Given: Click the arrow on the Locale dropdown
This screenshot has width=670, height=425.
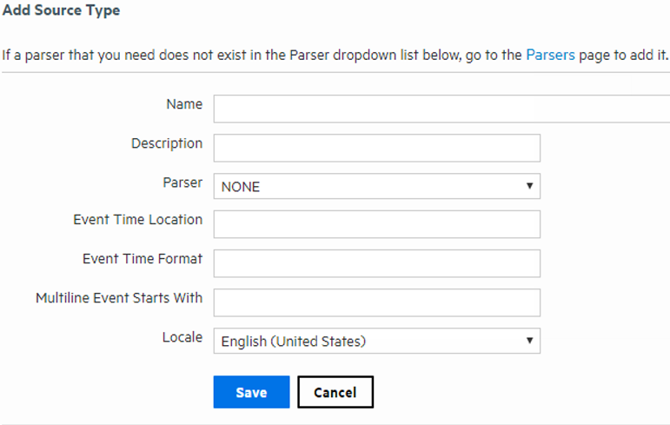Looking at the screenshot, I should coord(529,341).
